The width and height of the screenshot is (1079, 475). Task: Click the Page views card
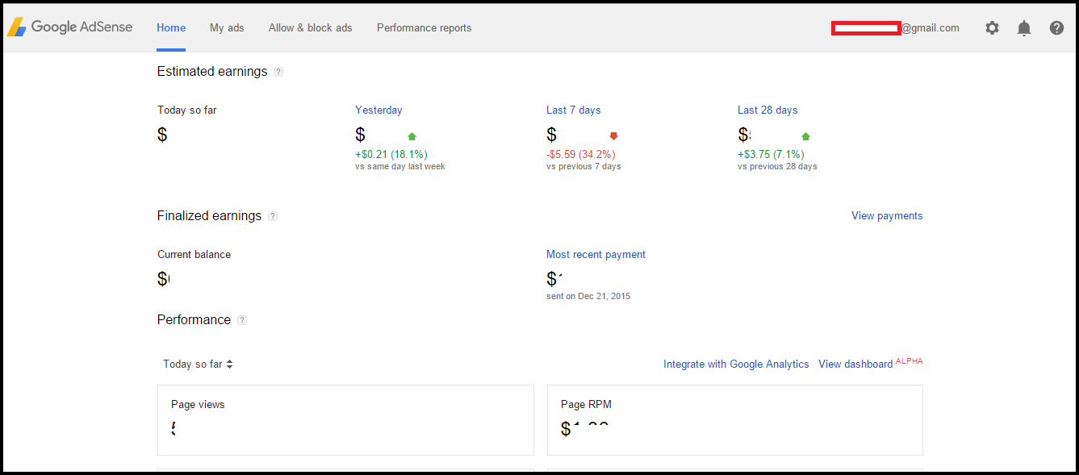(345, 420)
